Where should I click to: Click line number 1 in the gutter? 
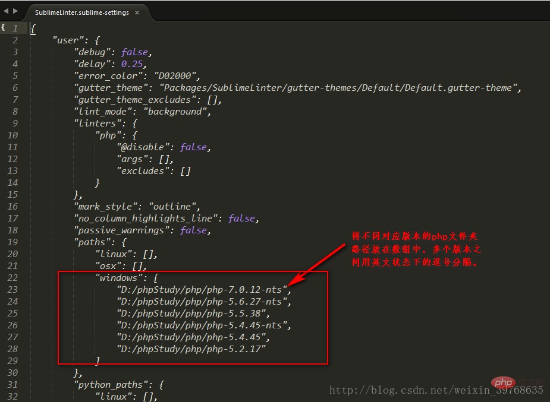click(15, 28)
